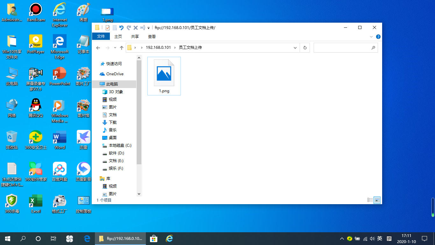Click 192.168.0.101 in the address breadcrumb
The width and height of the screenshot is (435, 245).
158,48
